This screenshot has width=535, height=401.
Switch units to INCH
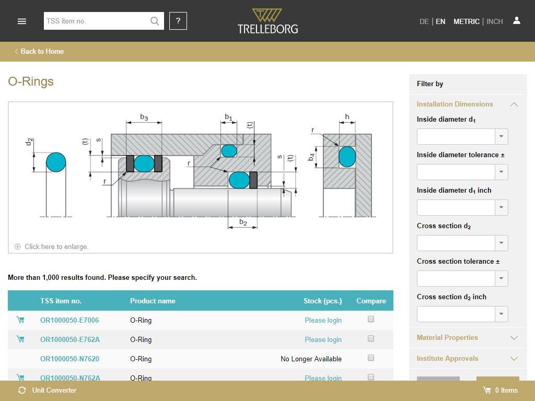pyautogui.click(x=495, y=21)
